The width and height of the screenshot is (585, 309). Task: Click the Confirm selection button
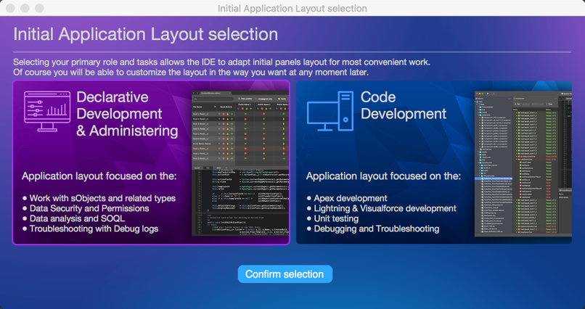coord(285,274)
